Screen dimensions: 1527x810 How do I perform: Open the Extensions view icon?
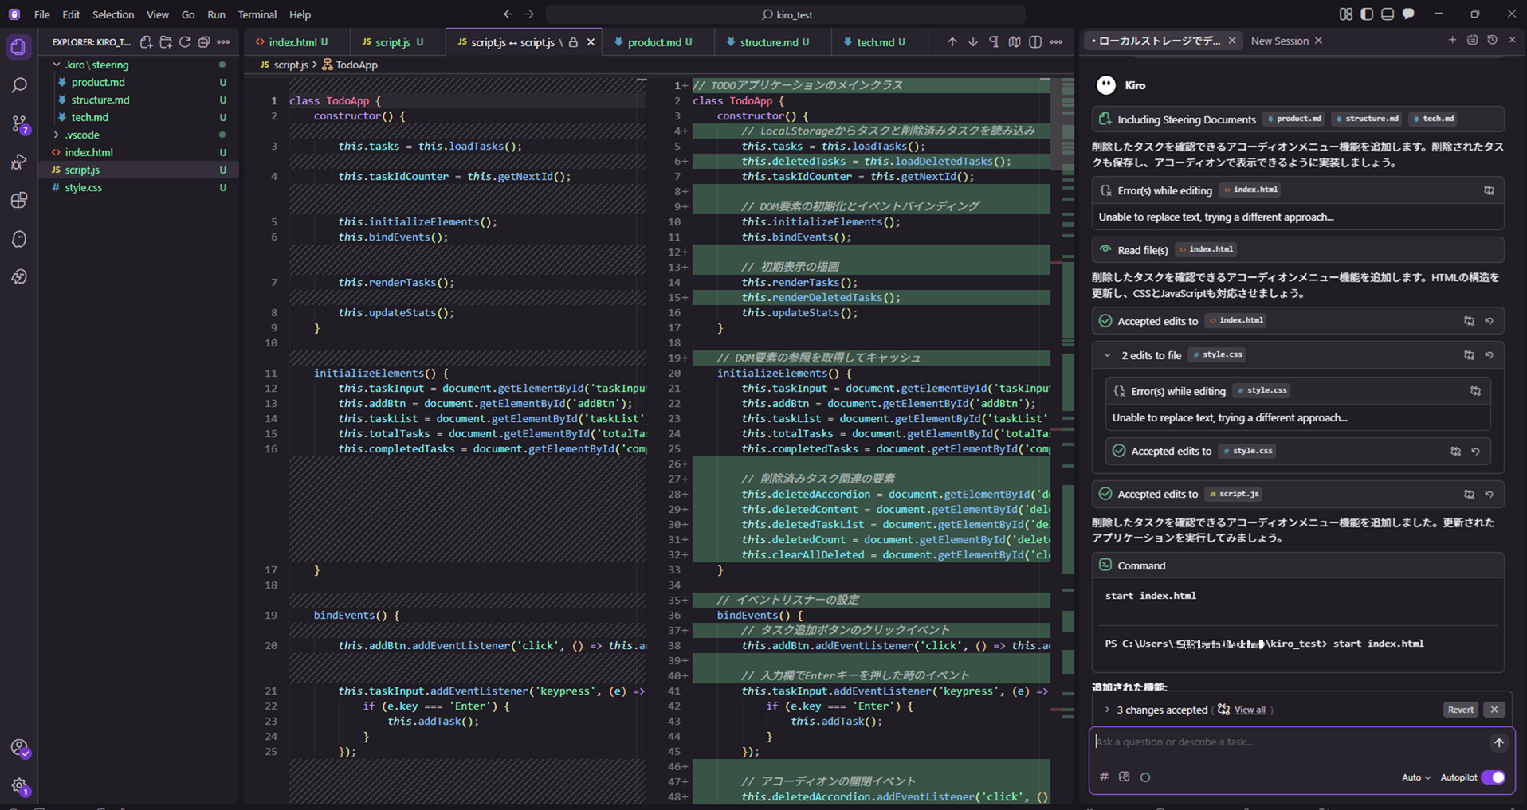coord(19,200)
